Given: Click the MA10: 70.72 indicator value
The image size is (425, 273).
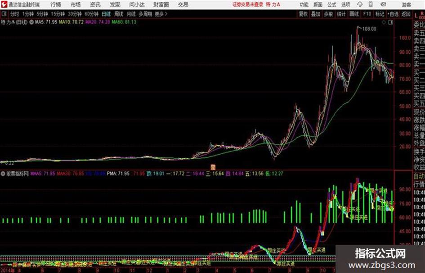Looking at the screenshot, I should click(72, 22).
